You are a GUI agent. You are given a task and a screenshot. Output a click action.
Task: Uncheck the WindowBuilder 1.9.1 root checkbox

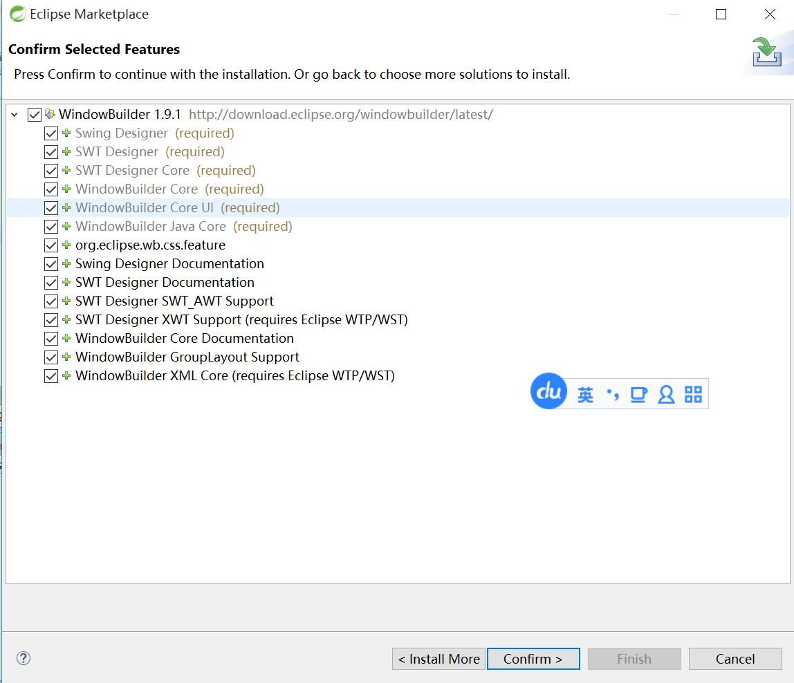[x=35, y=115]
